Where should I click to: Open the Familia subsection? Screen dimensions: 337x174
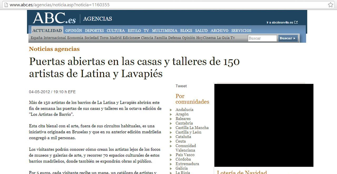(x=161, y=38)
